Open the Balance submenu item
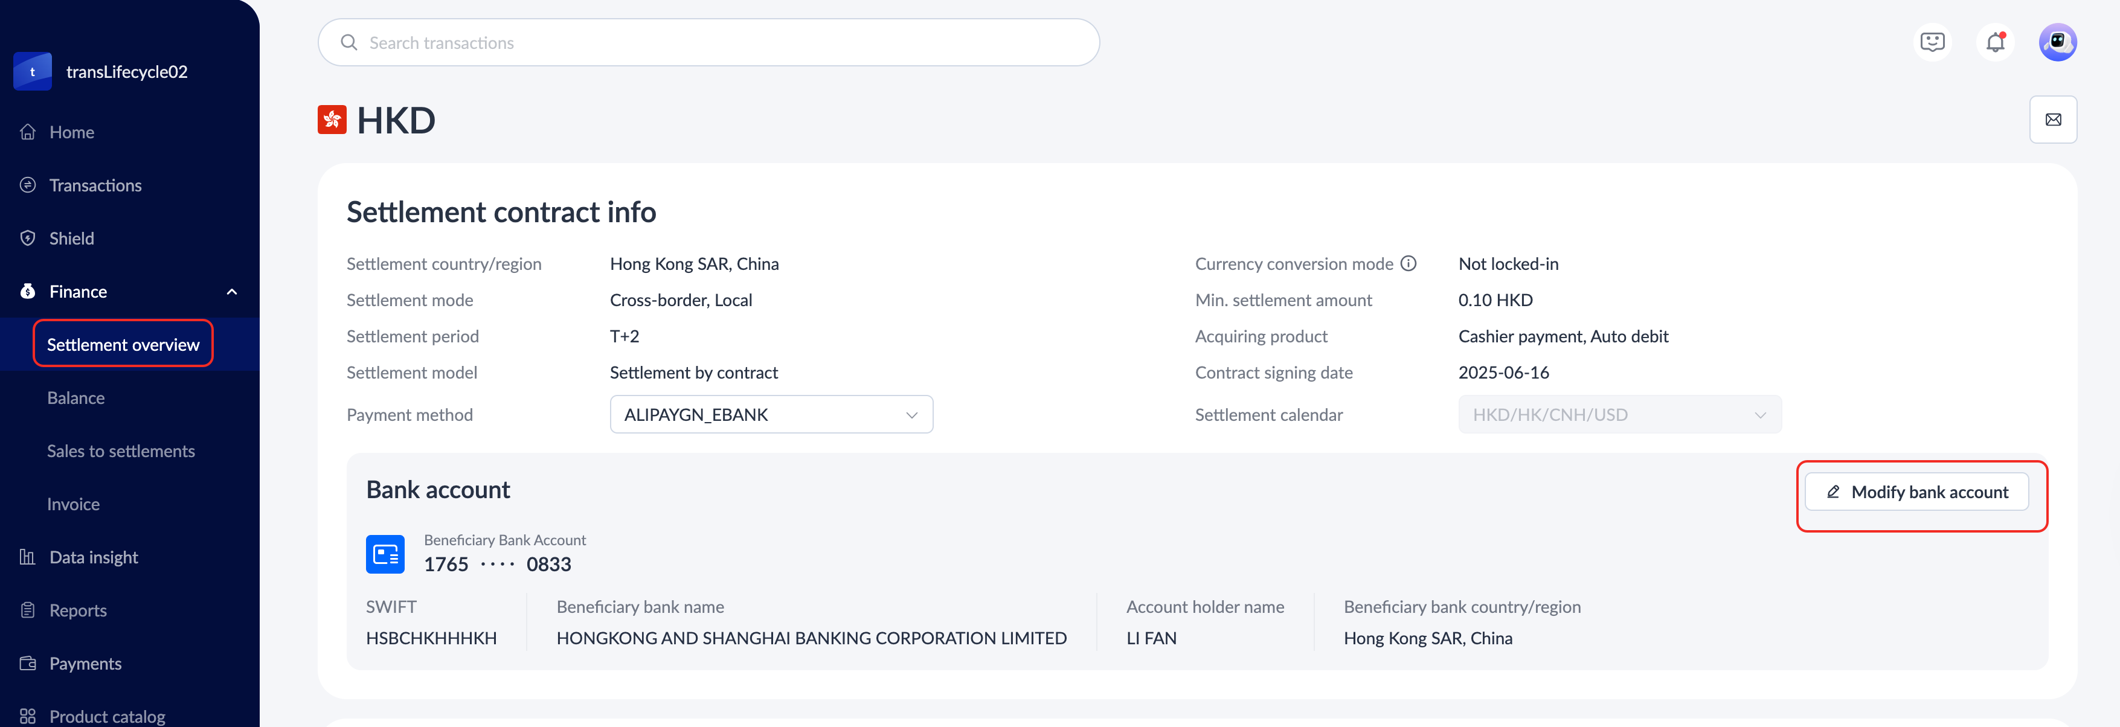This screenshot has width=2120, height=727. (75, 398)
